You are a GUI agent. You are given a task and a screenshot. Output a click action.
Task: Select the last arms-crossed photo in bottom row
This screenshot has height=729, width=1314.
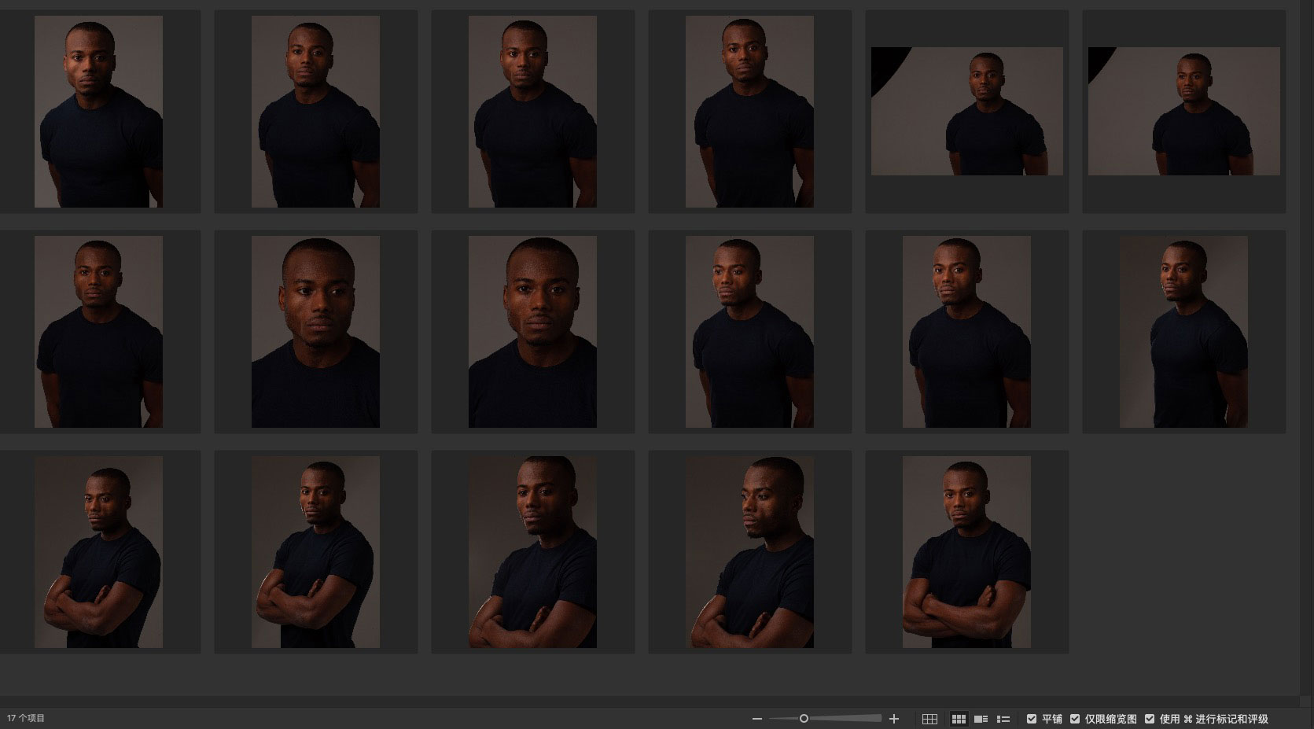click(x=966, y=552)
